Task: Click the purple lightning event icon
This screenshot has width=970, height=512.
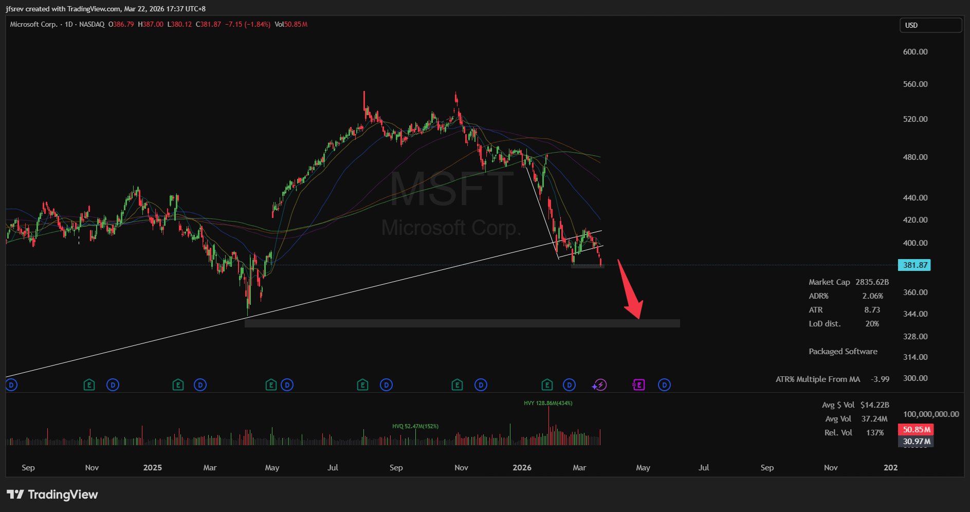Action: (599, 385)
